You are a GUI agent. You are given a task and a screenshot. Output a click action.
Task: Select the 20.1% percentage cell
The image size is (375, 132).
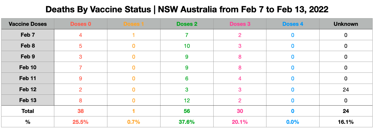point(240,122)
